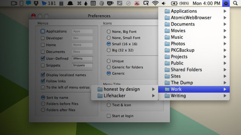
Task: Click the Applications folder icon in menu
Action: [167, 11]
